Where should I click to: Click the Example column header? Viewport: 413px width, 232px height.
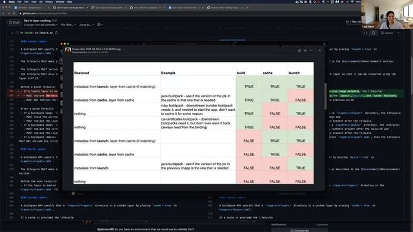coord(168,73)
